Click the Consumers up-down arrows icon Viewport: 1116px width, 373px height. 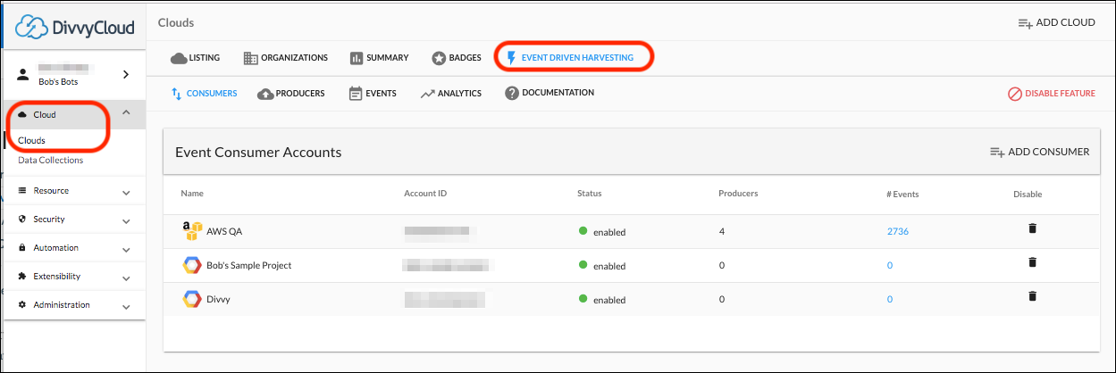(176, 93)
